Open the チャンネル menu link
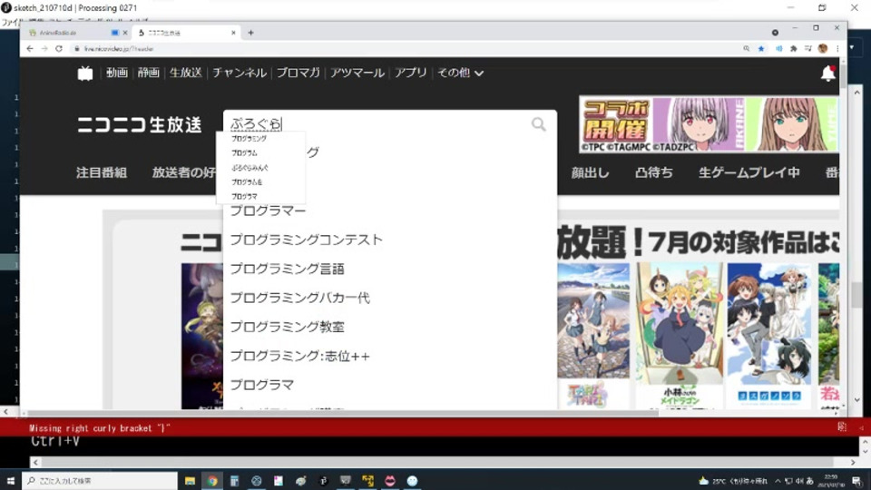 pos(240,73)
